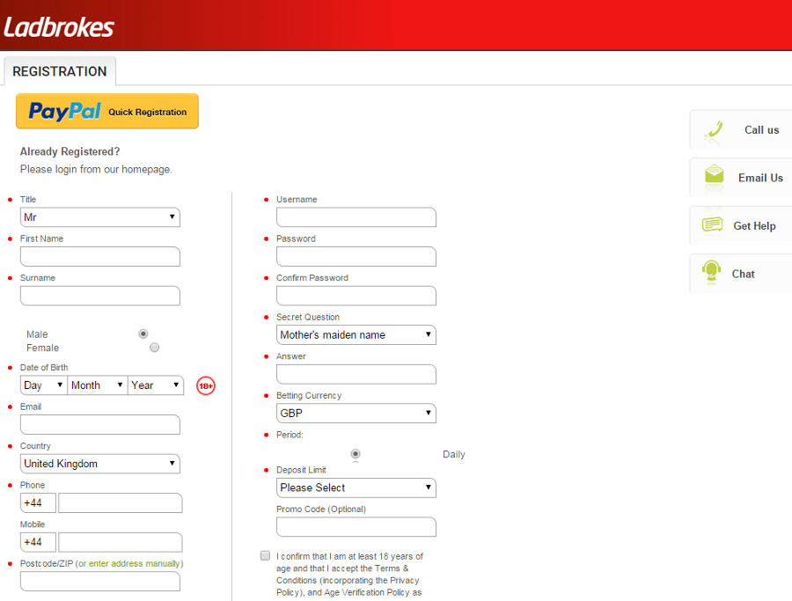Focus the Surname input field
792x601 pixels.
tap(100, 296)
